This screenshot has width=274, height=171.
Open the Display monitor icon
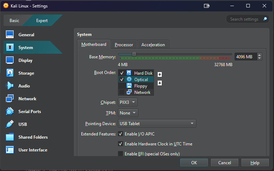pos(10,60)
